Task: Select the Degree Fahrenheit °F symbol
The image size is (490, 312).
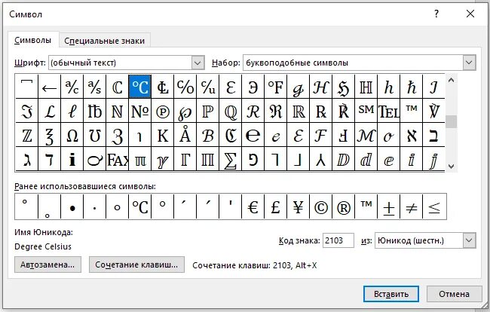Action: [x=275, y=87]
